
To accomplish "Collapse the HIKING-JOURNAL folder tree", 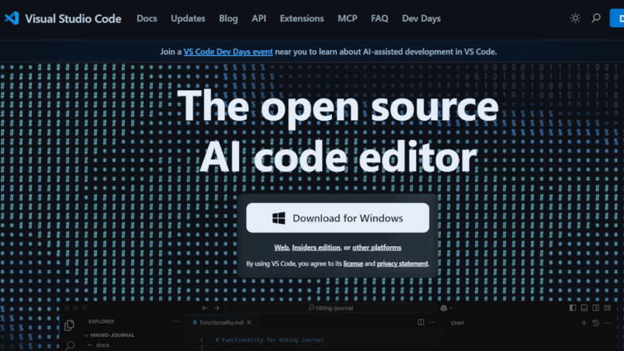I will click(x=86, y=335).
